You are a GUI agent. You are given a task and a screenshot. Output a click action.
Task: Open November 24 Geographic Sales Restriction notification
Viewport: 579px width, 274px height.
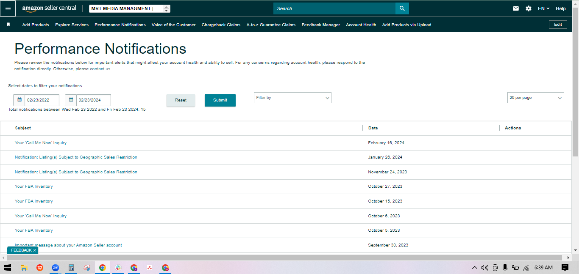tap(76, 172)
